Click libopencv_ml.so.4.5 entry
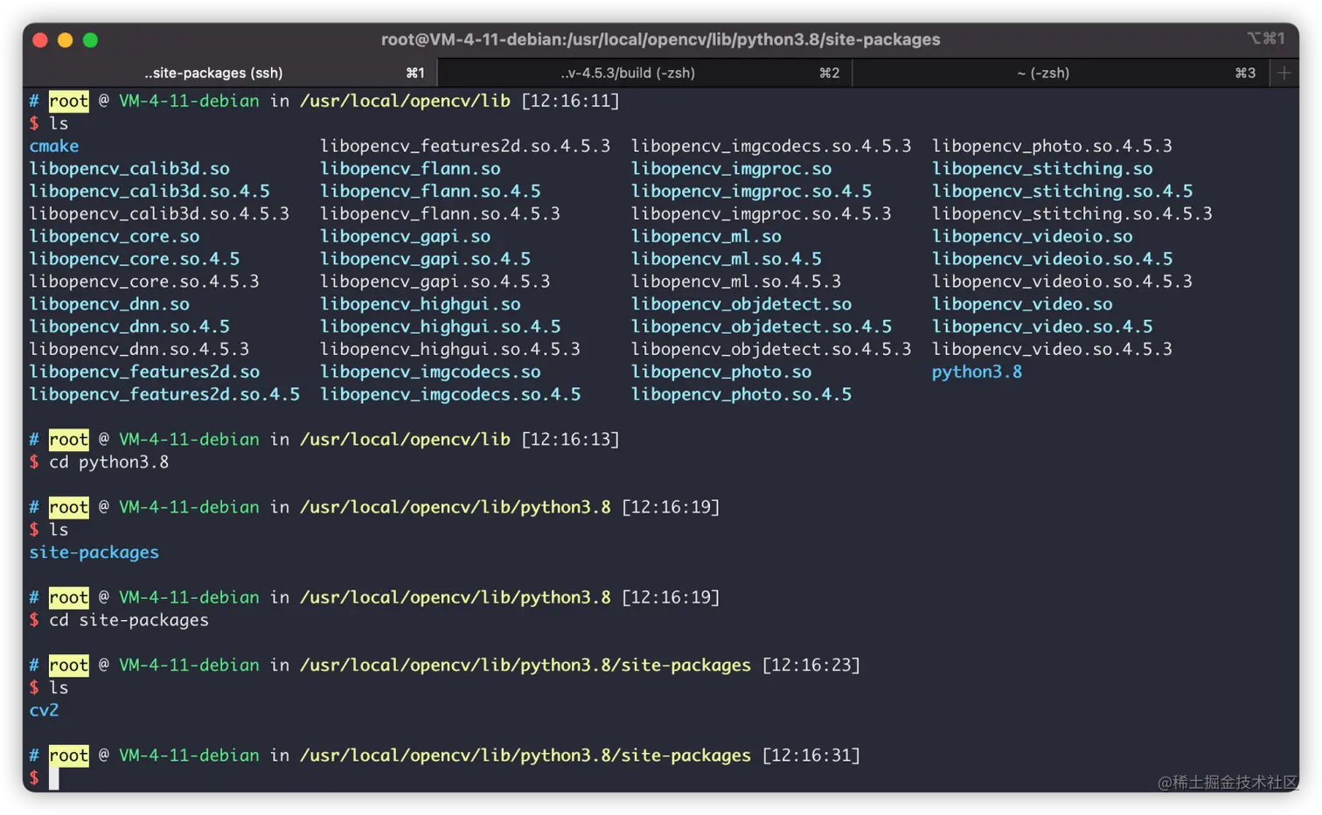This screenshot has height=815, width=1322. click(x=726, y=259)
